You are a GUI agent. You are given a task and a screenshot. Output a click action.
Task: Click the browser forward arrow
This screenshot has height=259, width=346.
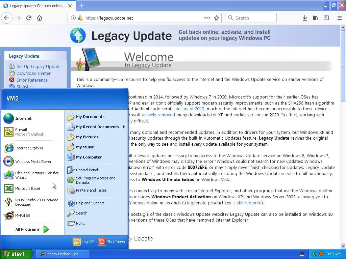pyautogui.click(x=18, y=18)
